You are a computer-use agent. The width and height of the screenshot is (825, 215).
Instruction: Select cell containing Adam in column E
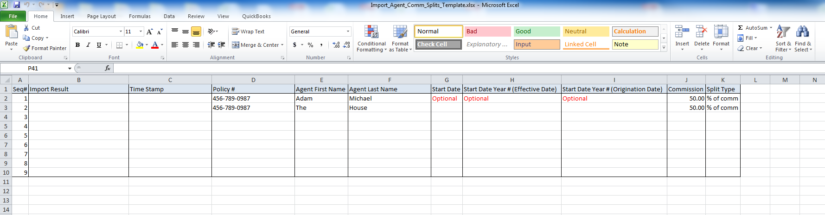coord(321,98)
